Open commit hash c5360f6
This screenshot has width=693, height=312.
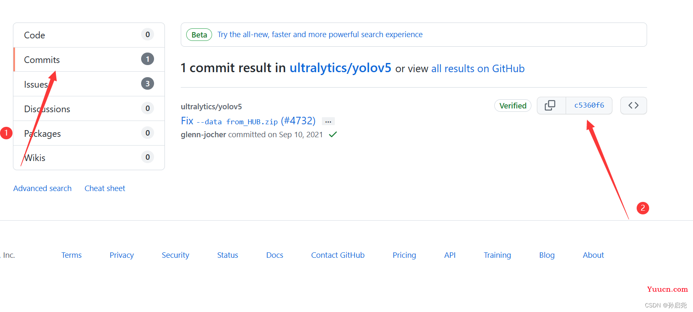589,106
